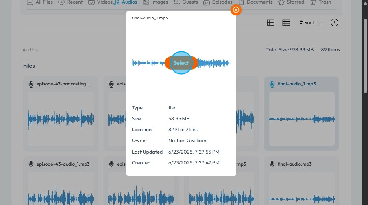368x205 pixels.
Task: Open the Recent tab
Action: (70, 2)
